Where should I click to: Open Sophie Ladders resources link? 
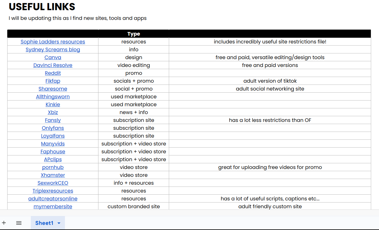point(53,42)
